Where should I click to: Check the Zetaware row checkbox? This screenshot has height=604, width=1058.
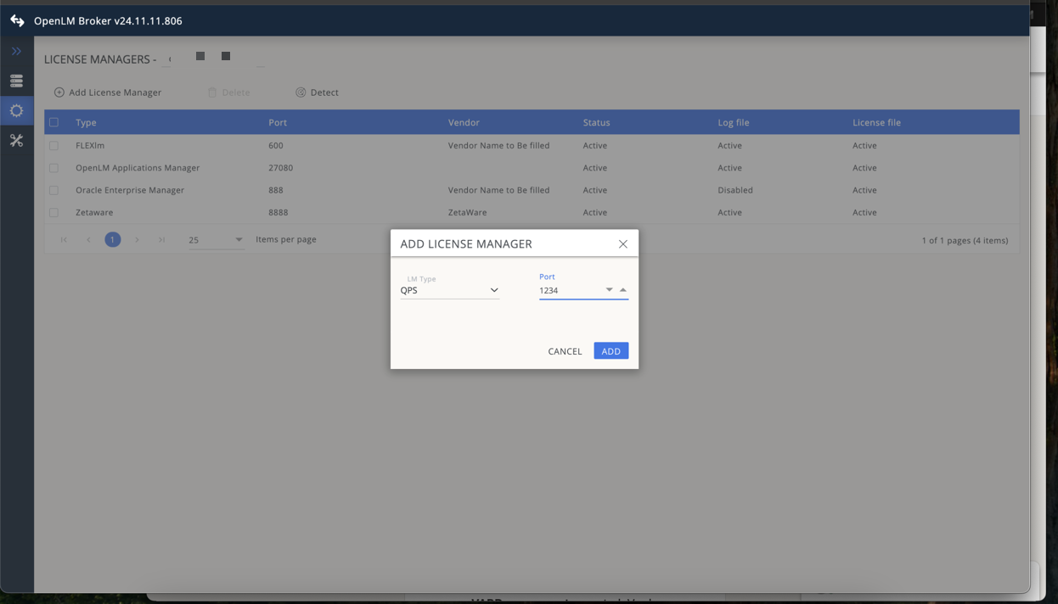coord(53,212)
